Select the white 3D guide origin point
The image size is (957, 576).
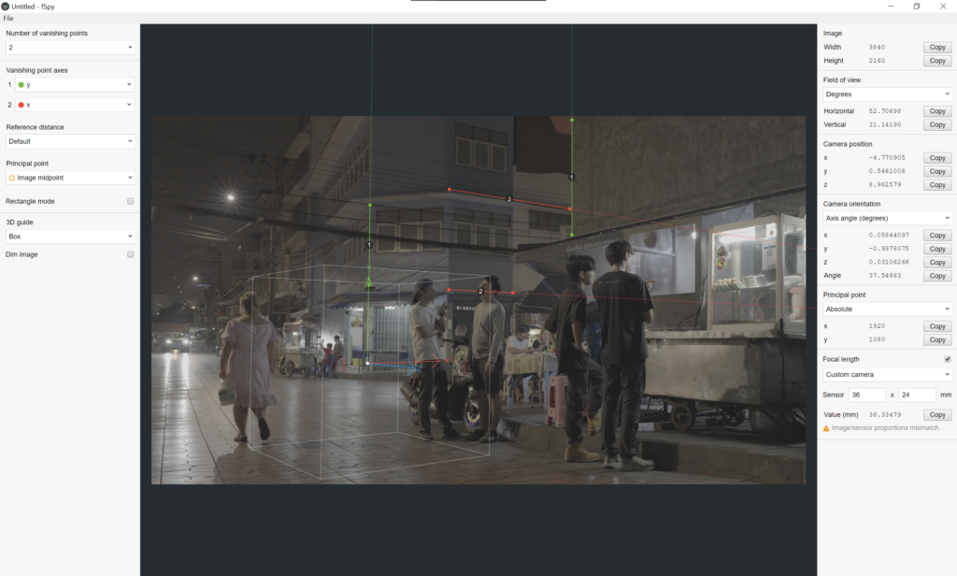367,363
